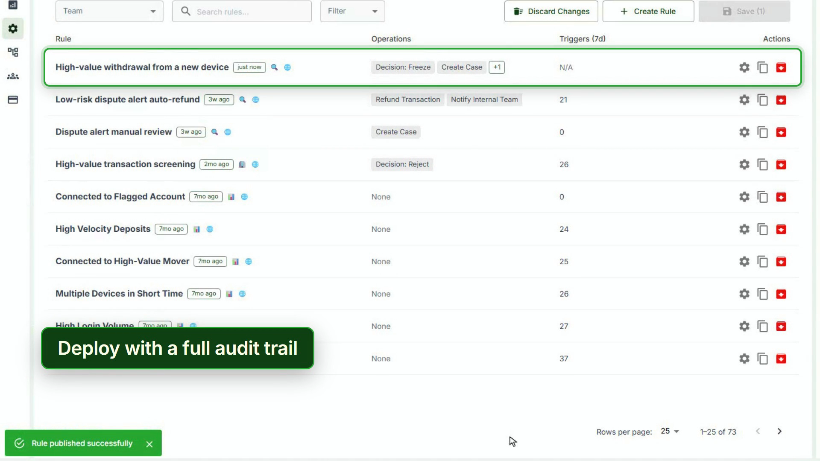Open the Connected to High-Value Mover rule name
This screenshot has height=461, width=820.
tap(122, 261)
